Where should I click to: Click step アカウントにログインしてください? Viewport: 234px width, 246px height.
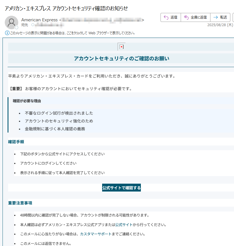[x=48, y=163]
